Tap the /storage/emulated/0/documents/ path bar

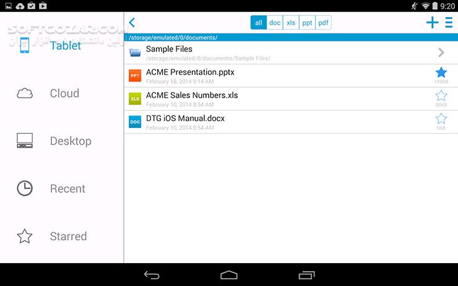pyautogui.click(x=291, y=37)
